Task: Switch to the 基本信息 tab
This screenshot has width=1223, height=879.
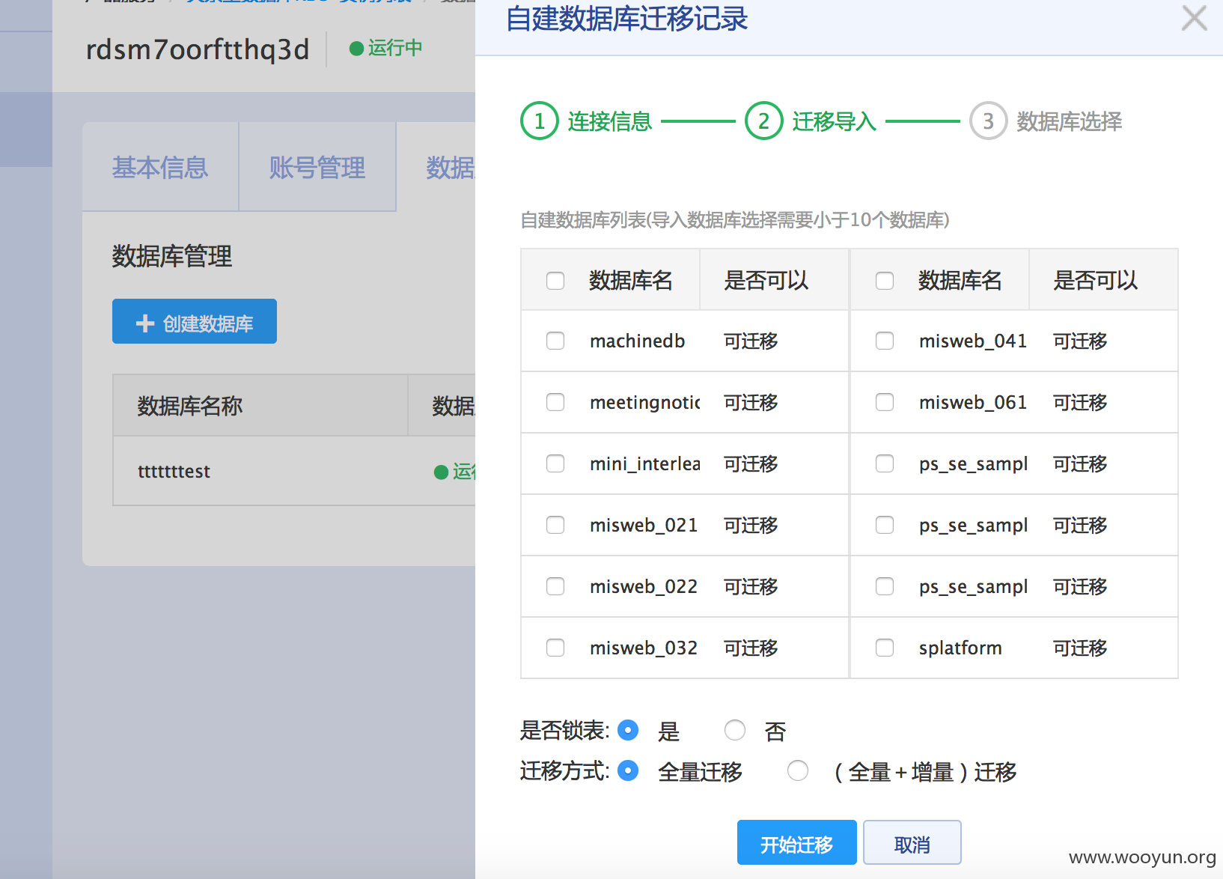Action: coord(160,167)
